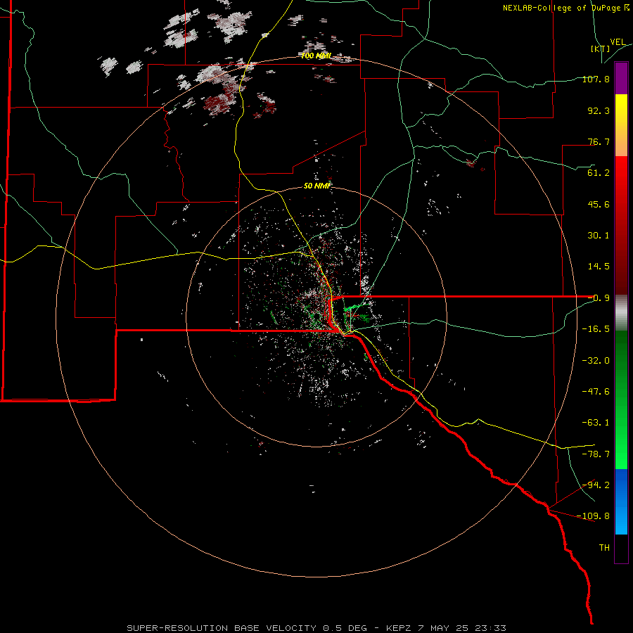Image resolution: width=633 pixels, height=633 pixels.
Task: Click the -0.9 value on the velocity scale
Action: click(599, 298)
